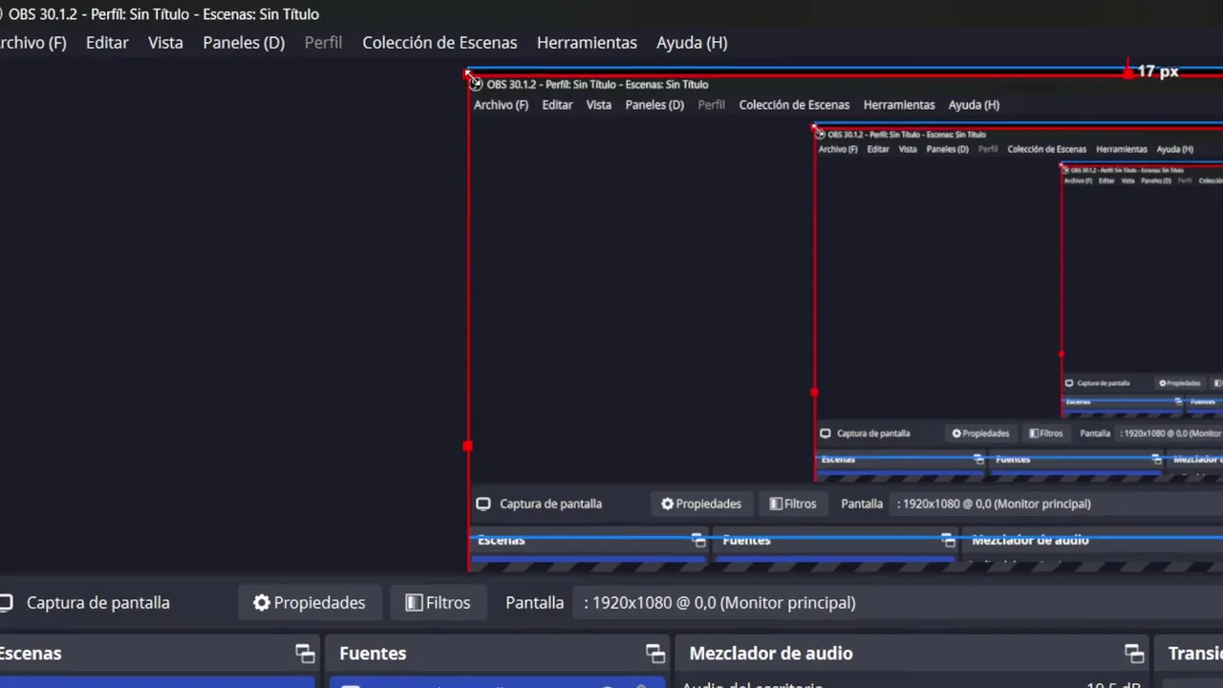This screenshot has height=688, width=1223.
Task: Click the greyed-out Perfil menu in main menu bar
Action: coord(323,43)
